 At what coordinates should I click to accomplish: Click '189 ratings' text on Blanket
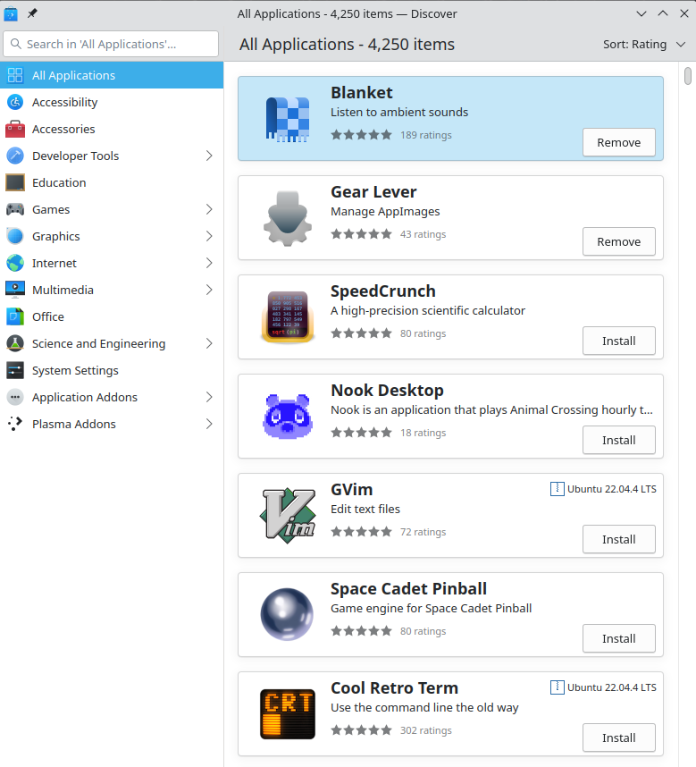(425, 135)
